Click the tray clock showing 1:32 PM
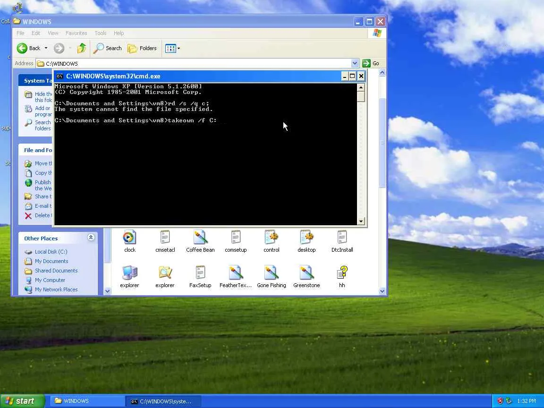Image resolution: width=544 pixels, height=408 pixels. coord(527,401)
